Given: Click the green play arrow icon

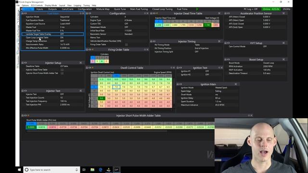Looking at the screenshot, I should (197, 9).
